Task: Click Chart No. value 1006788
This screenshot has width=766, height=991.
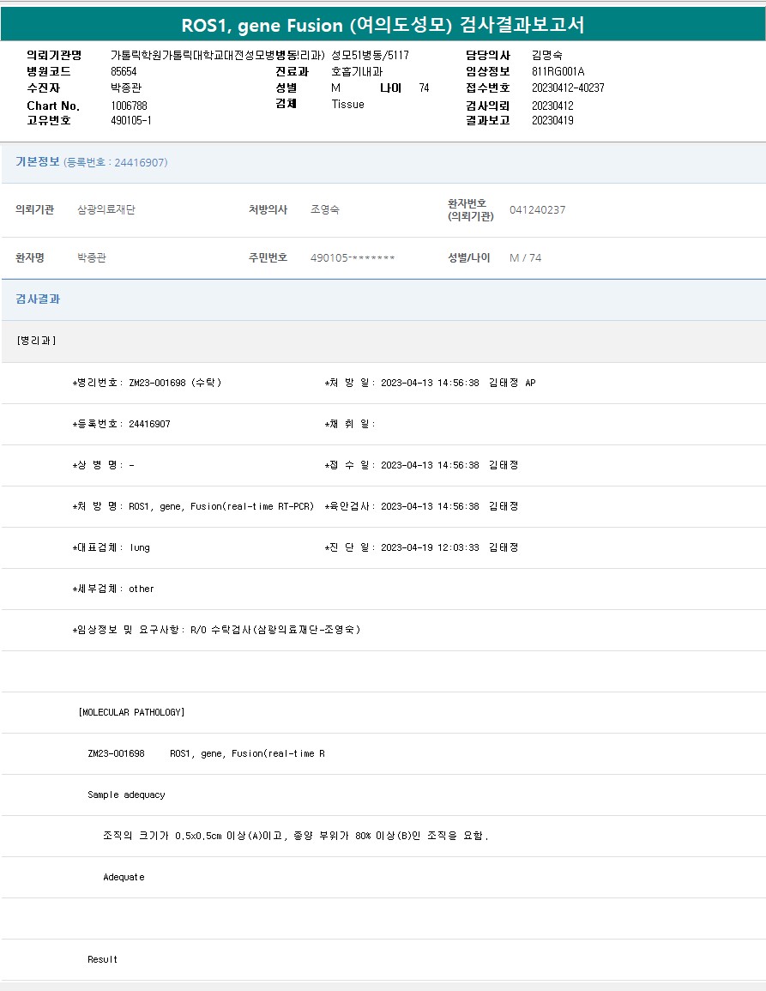Action: (x=129, y=106)
